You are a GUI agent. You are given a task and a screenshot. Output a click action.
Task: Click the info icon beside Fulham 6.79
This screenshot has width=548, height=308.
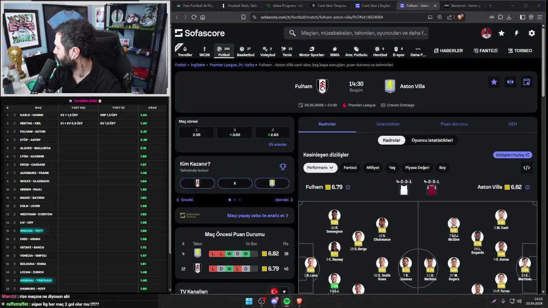point(348,187)
